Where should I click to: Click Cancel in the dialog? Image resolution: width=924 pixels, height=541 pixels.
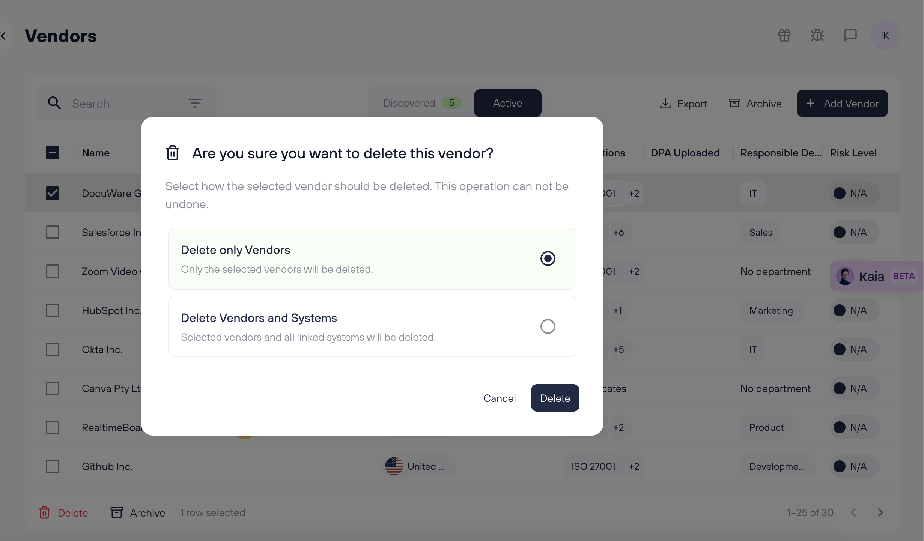pyautogui.click(x=500, y=398)
